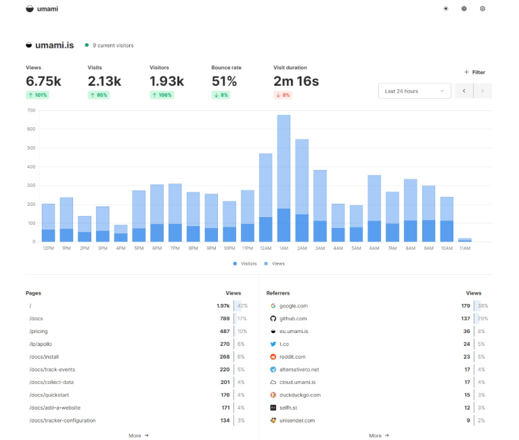Click the eu.umami.is referrer icon
Viewport: 519px width, 440px height.
pyautogui.click(x=273, y=332)
